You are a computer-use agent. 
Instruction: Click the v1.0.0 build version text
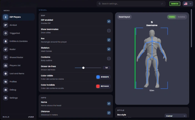click(31, 117)
